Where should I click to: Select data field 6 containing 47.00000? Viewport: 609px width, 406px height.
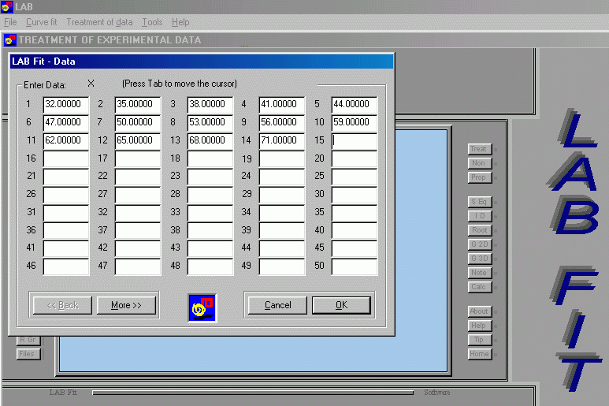coord(66,122)
